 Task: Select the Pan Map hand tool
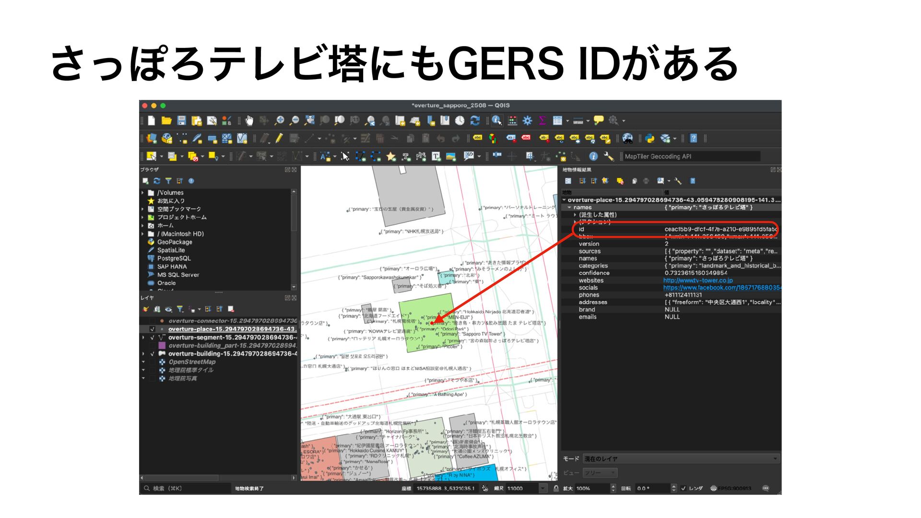(x=249, y=120)
